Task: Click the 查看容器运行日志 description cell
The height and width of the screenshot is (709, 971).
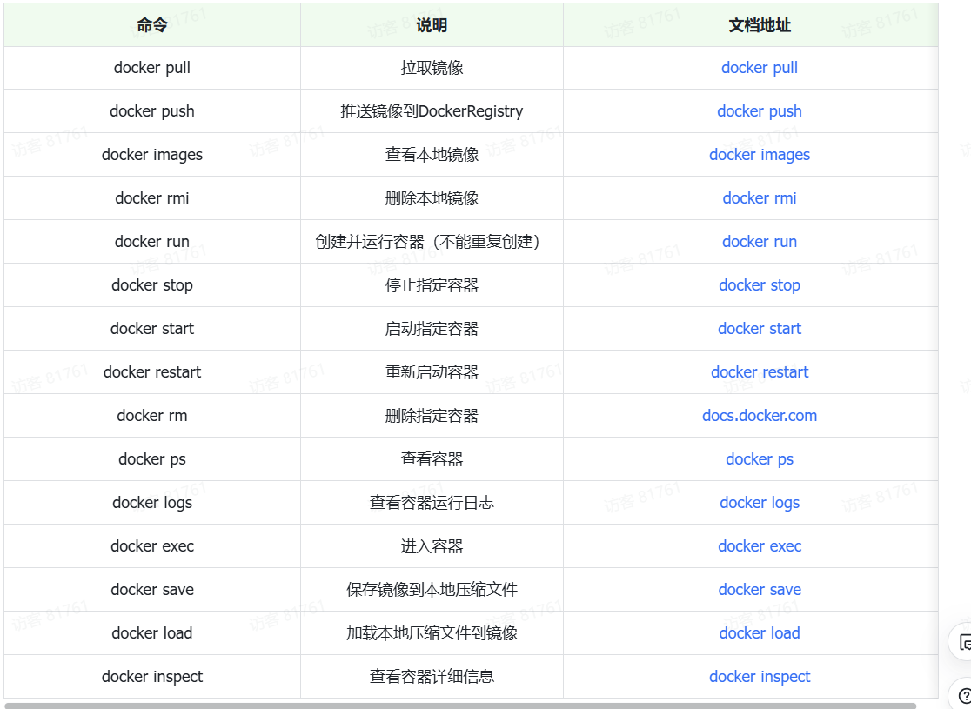Action: click(432, 502)
